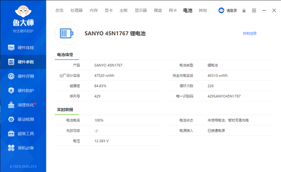The height and width of the screenshot is (172, 281).
Task: Click power status 已接通电源
Action: point(216,131)
